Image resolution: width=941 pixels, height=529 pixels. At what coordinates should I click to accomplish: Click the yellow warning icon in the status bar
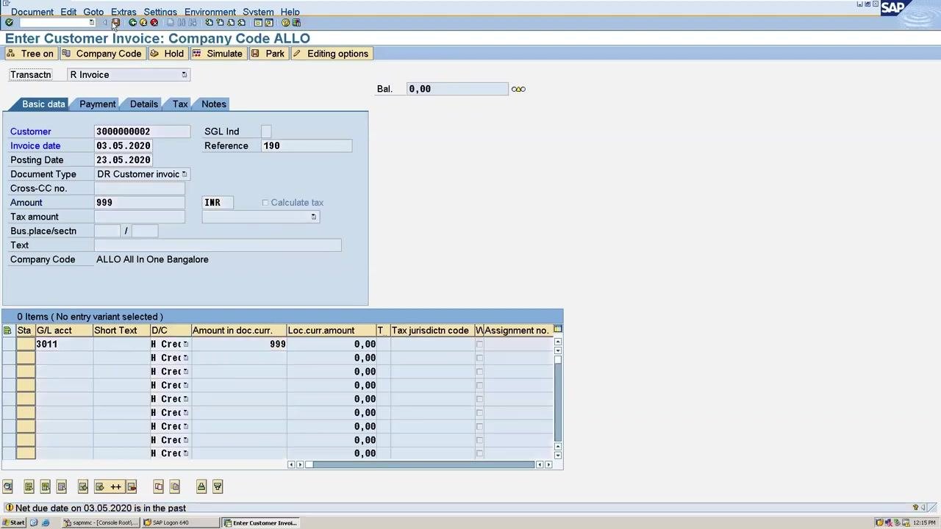[x=9, y=508]
